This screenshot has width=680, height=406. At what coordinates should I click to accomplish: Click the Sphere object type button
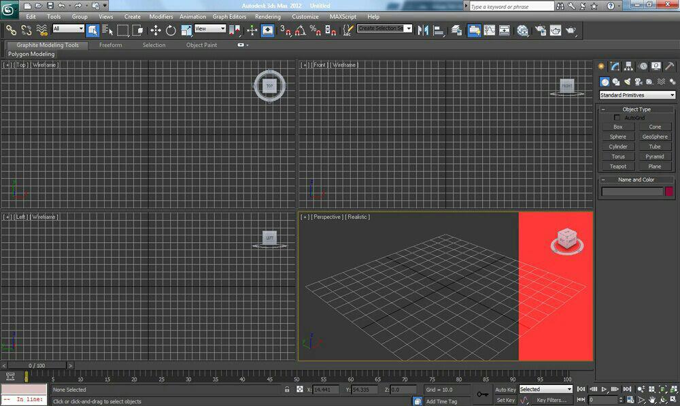[x=617, y=137]
